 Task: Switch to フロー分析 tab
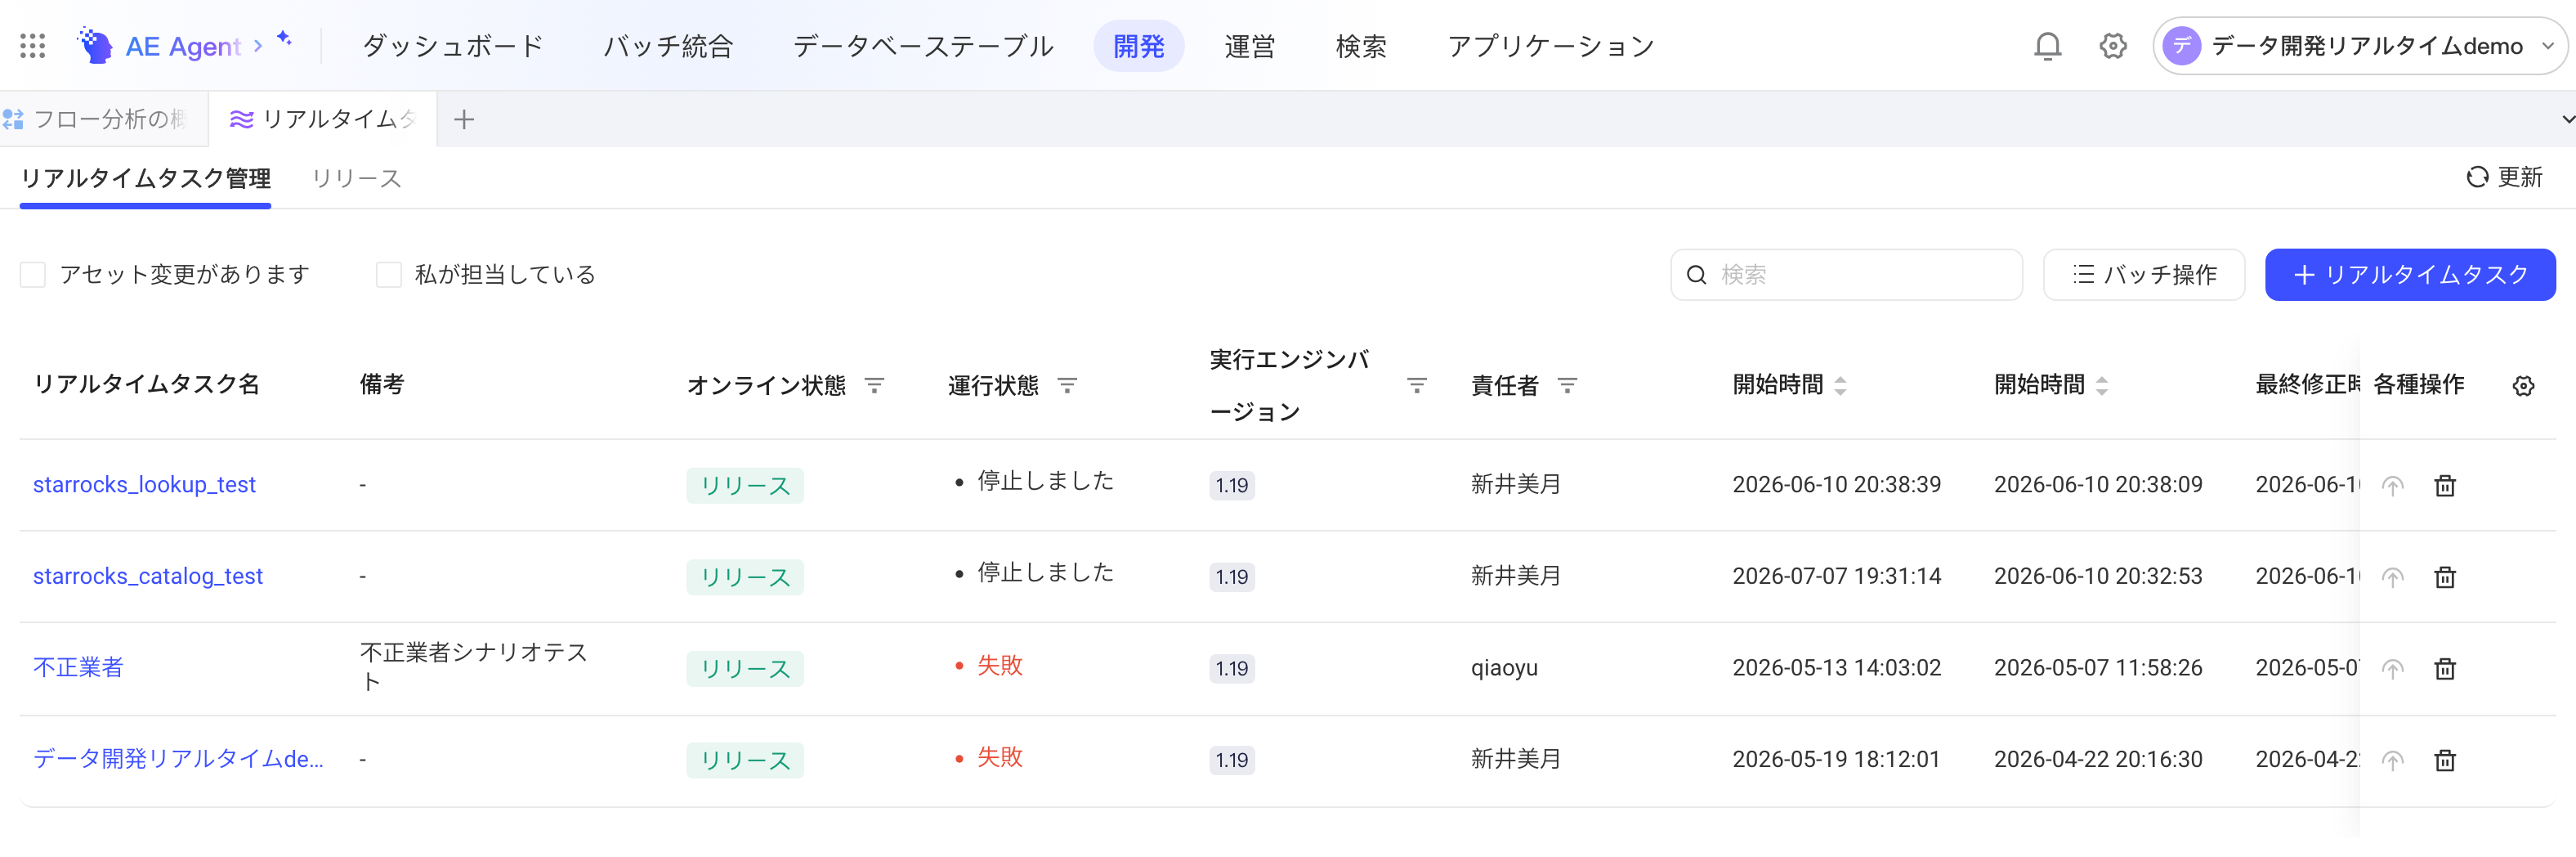pyautogui.click(x=103, y=120)
